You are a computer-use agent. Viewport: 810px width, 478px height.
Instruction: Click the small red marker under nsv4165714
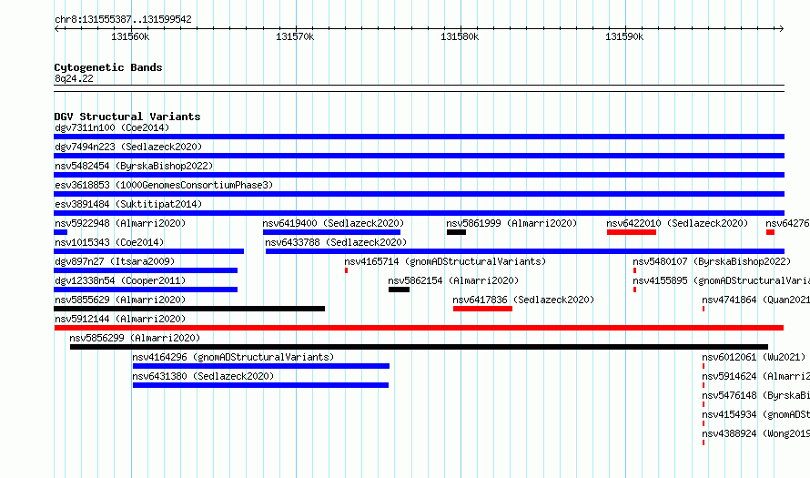pos(346,270)
